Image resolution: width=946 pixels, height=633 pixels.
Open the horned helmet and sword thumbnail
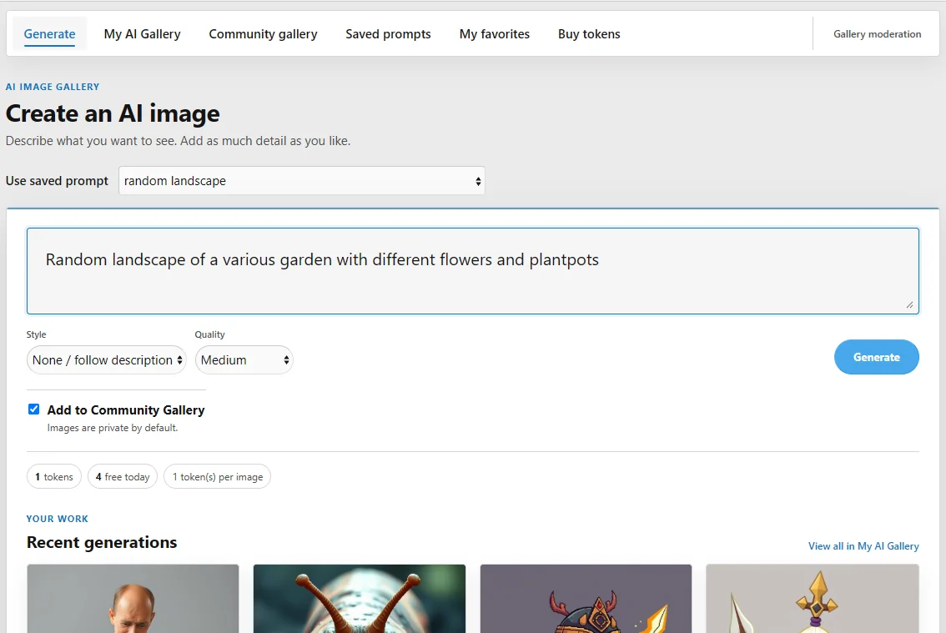click(x=586, y=599)
